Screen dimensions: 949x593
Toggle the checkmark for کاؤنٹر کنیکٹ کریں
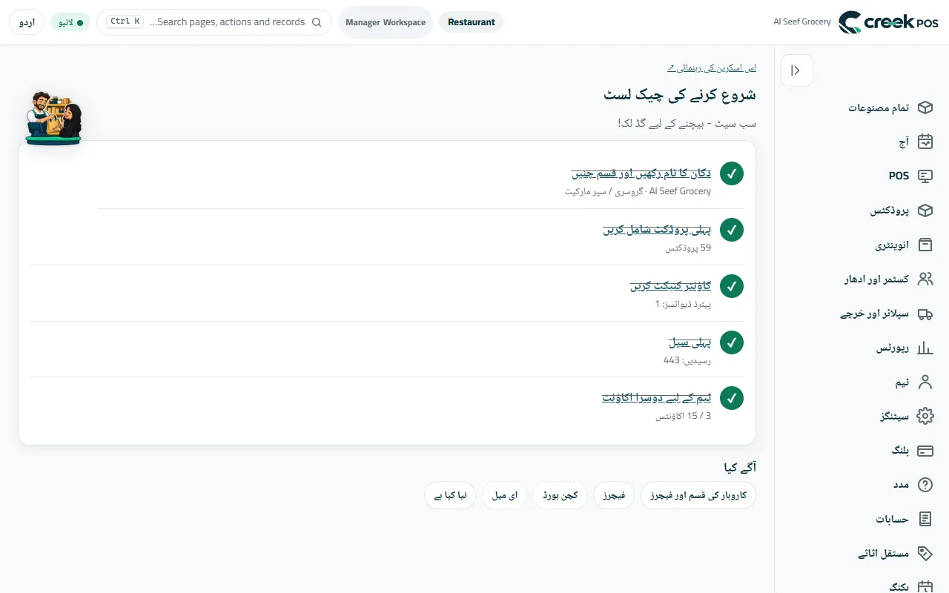click(x=732, y=286)
